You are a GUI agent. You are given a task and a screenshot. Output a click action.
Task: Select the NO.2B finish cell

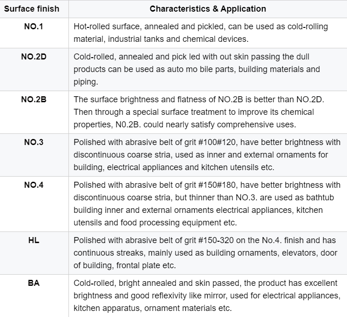tap(34, 99)
